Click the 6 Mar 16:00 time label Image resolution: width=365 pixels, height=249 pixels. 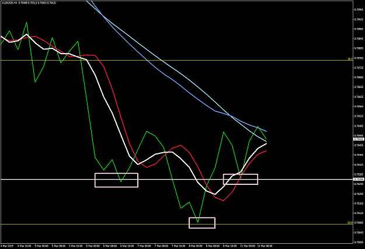pyautogui.click(x=127, y=246)
